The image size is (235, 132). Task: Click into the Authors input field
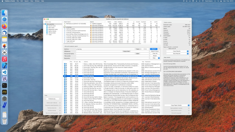click(x=105, y=49)
